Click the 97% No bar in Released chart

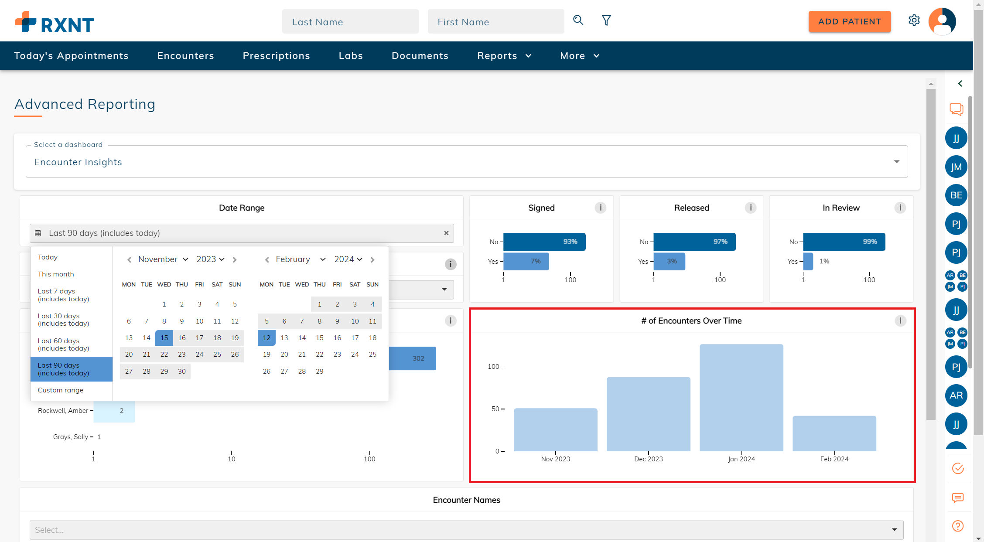tap(694, 242)
